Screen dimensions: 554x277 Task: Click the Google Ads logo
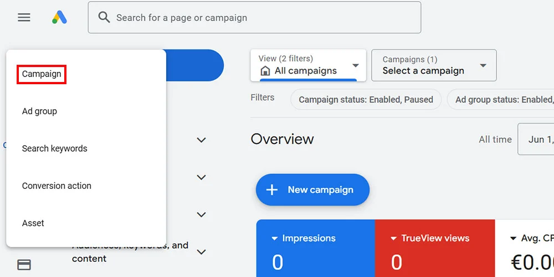pos(59,17)
